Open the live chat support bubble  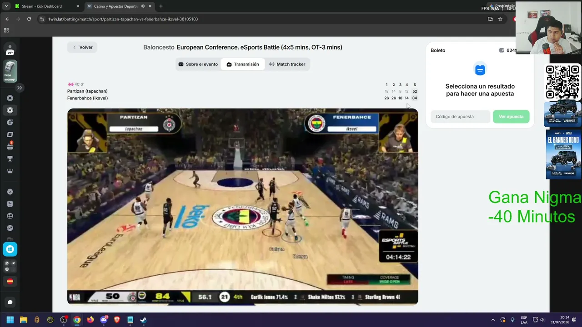click(10, 302)
